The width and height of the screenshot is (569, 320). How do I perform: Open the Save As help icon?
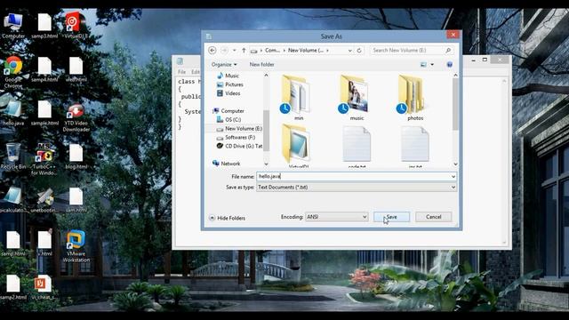(450, 65)
